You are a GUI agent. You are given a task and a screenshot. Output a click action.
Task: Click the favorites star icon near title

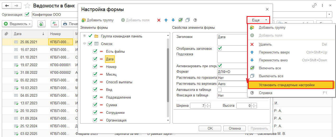point(27,5)
